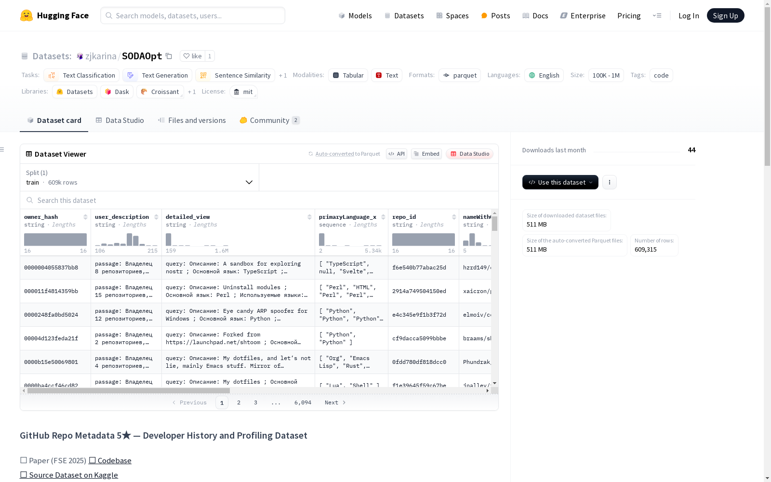Image resolution: width=771 pixels, height=482 pixels.
Task: Click the Hugging Face logo icon
Action: [x=27, y=15]
